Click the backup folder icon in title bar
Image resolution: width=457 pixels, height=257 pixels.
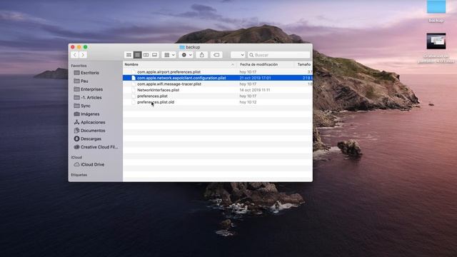click(182, 47)
